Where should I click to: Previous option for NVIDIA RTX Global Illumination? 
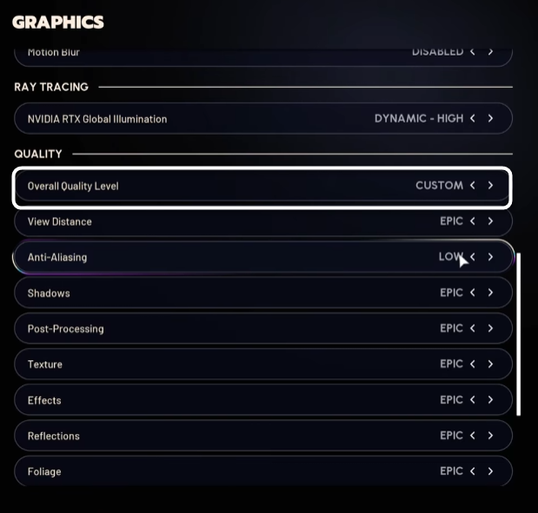coord(473,118)
